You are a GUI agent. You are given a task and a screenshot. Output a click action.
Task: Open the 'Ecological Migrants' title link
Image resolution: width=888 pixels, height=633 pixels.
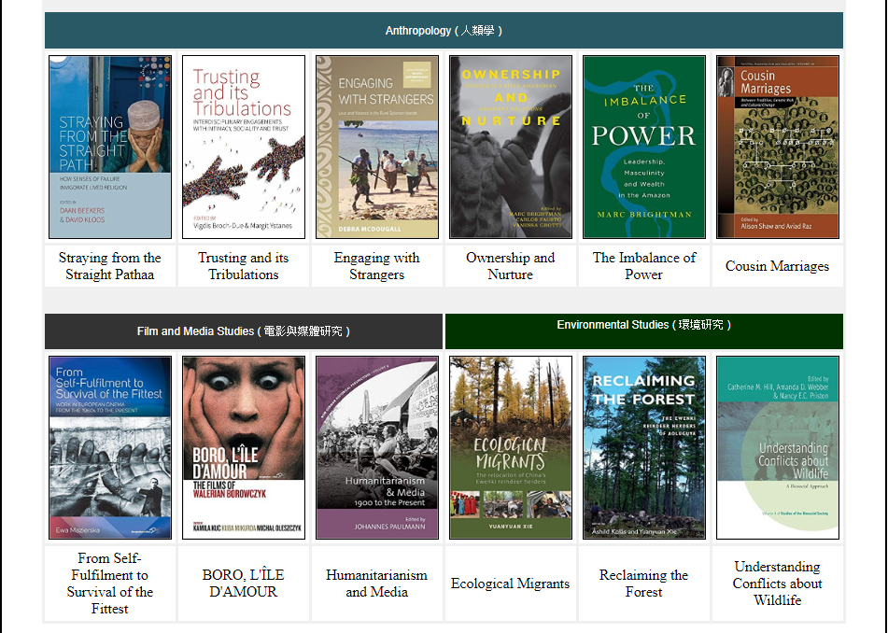point(510,584)
